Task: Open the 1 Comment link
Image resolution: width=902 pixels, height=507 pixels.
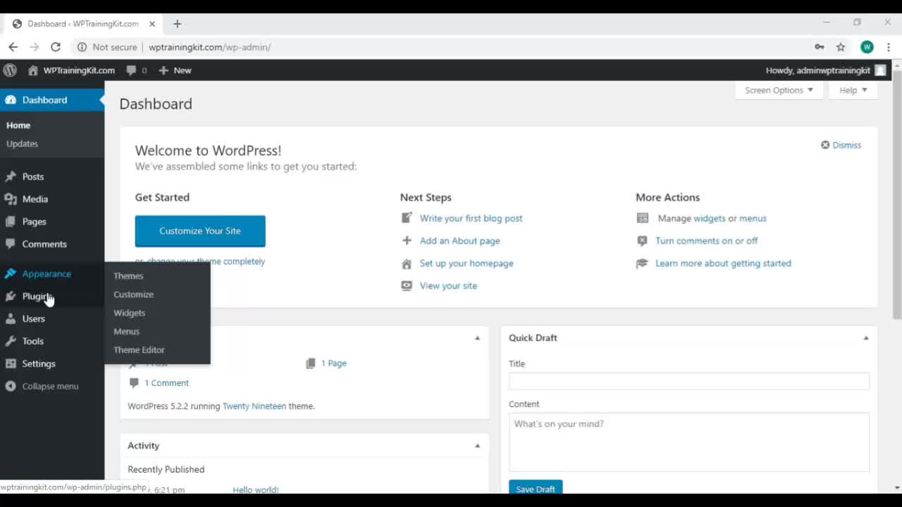Action: tap(166, 383)
